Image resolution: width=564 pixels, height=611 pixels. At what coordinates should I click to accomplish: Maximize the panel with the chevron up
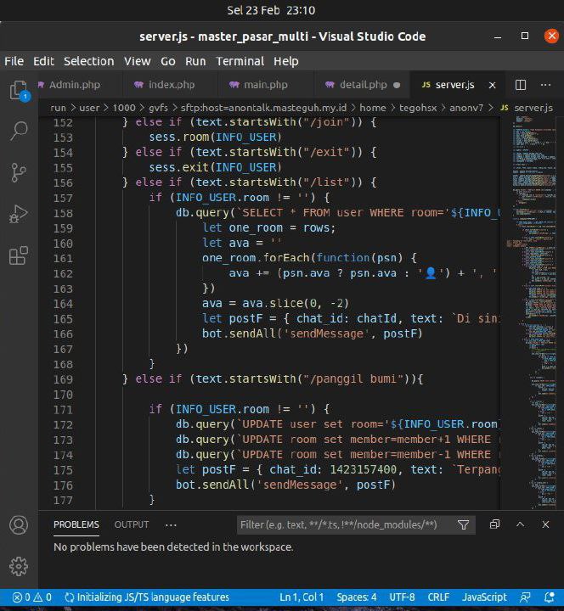point(521,524)
